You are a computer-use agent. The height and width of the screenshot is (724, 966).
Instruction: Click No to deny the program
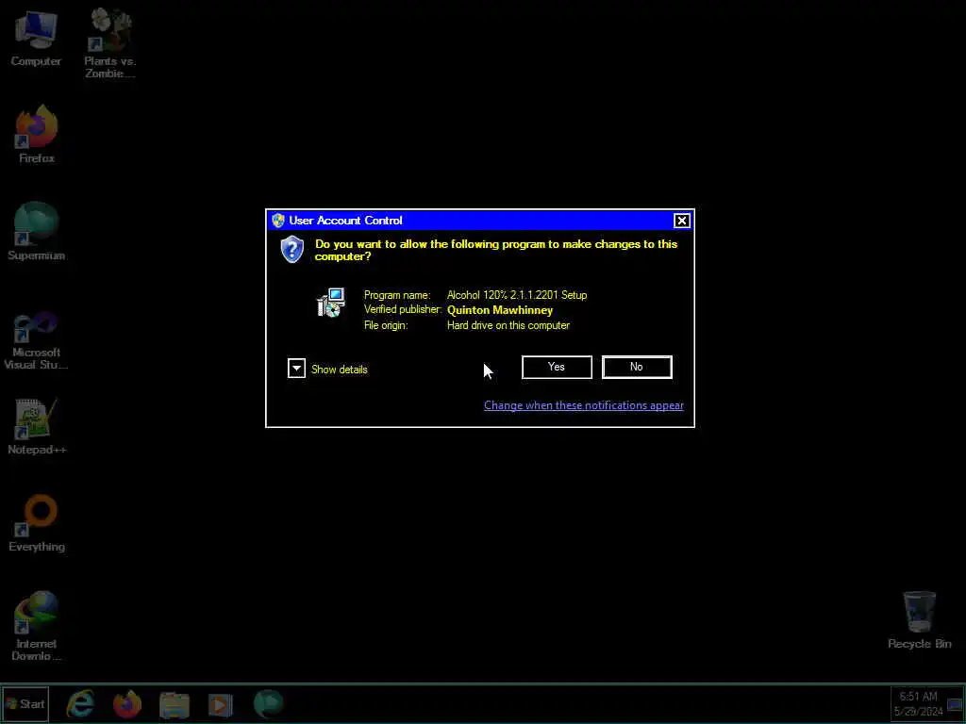point(637,367)
